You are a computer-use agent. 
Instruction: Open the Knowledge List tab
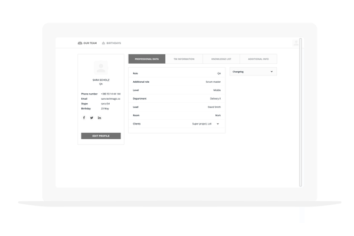pyautogui.click(x=221, y=59)
